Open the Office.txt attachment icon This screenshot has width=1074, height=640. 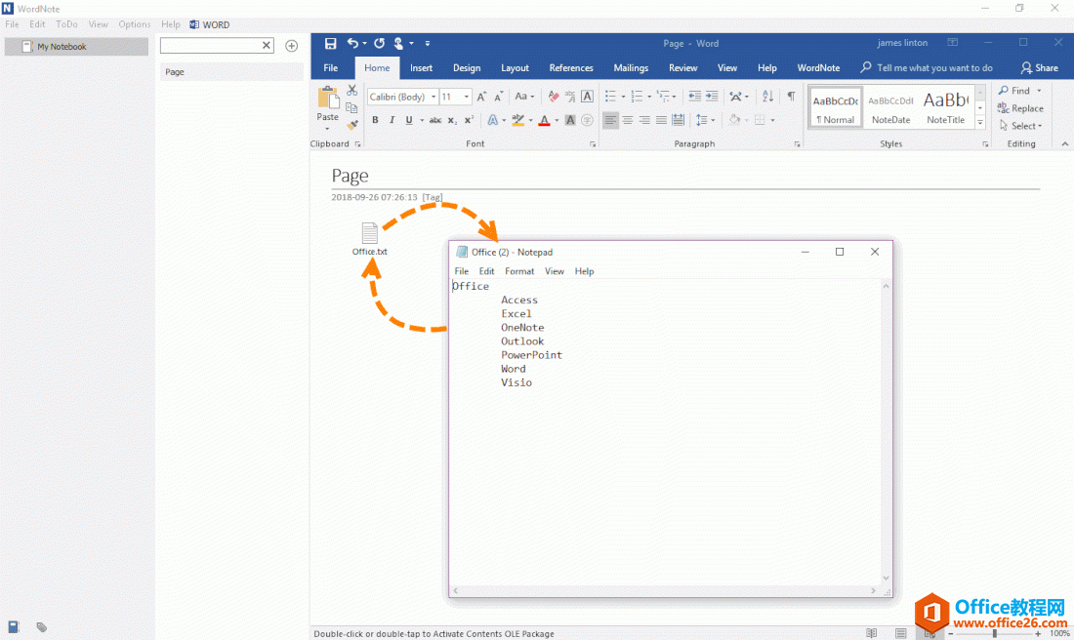pos(370,234)
